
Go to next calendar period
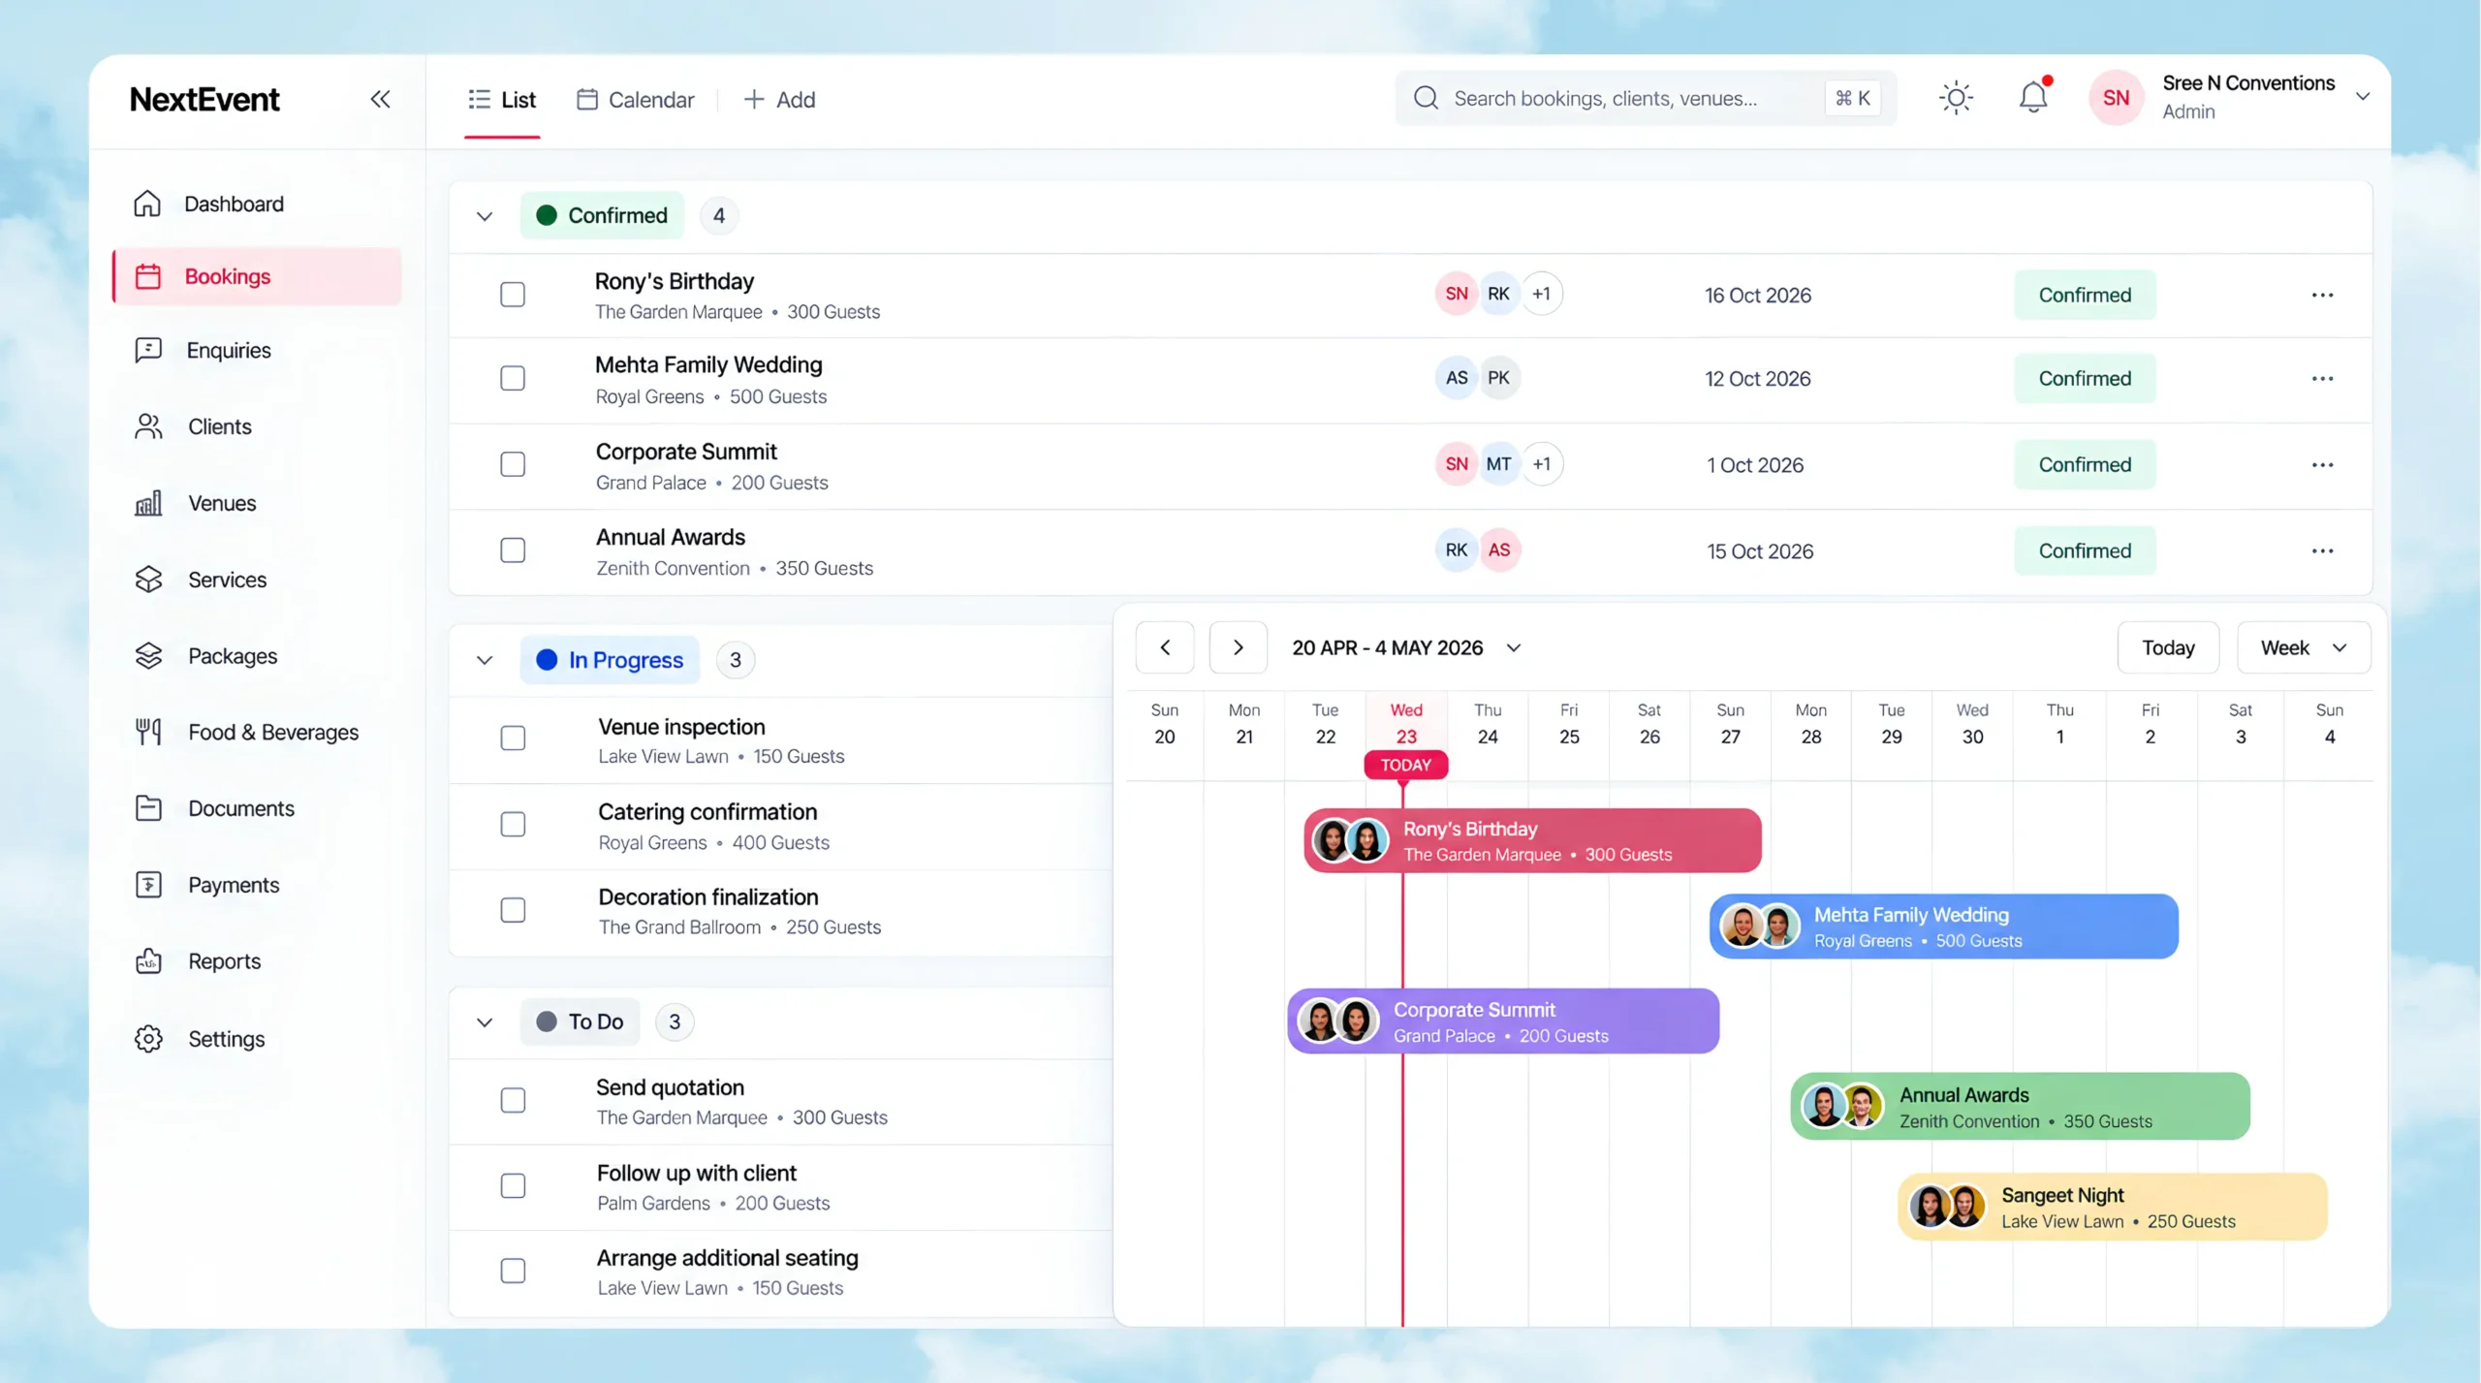(x=1238, y=647)
